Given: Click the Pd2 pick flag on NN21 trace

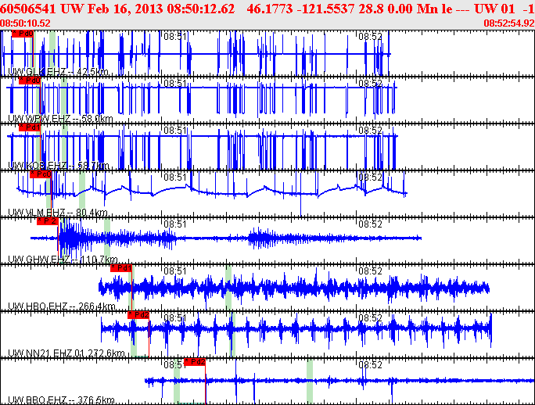Looking at the screenshot, I should point(138,315).
